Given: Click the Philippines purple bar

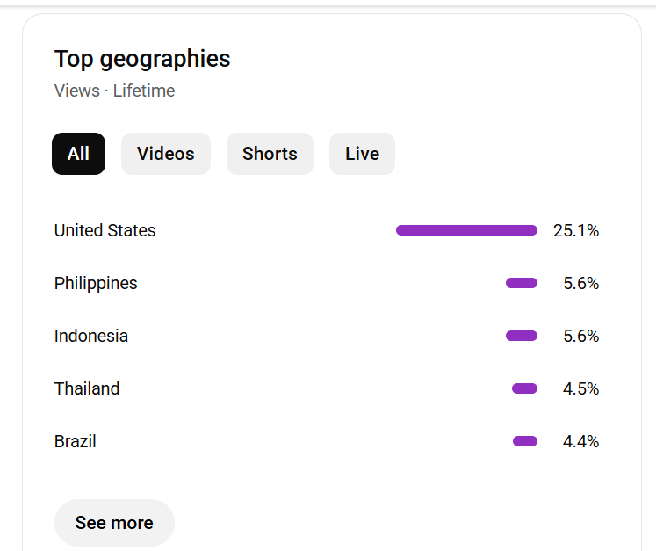Looking at the screenshot, I should click(x=522, y=283).
